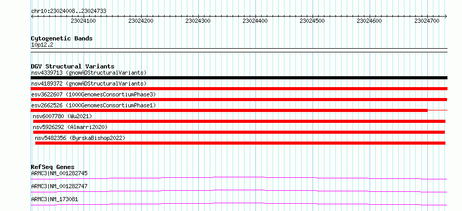This screenshot has height=211, width=462.
Task: Click the black nsv4339713 variant bar
Action: pyautogui.click(x=239, y=78)
